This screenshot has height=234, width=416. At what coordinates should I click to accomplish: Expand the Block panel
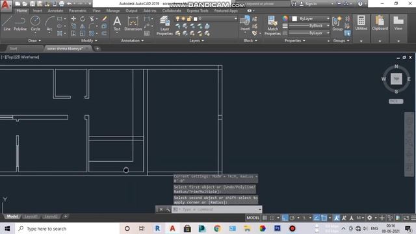250,40
